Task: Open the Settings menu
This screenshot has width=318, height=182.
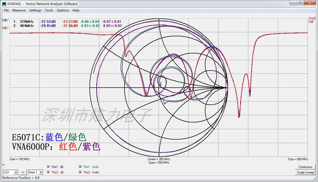Action: [x=35, y=10]
